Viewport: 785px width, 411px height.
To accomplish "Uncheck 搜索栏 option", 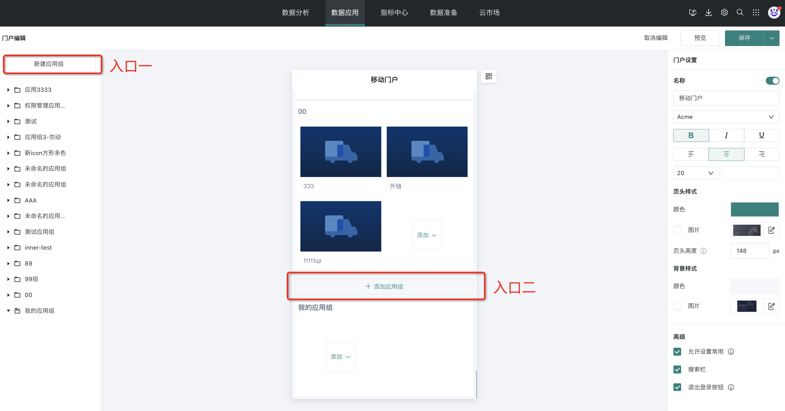I will [677, 370].
